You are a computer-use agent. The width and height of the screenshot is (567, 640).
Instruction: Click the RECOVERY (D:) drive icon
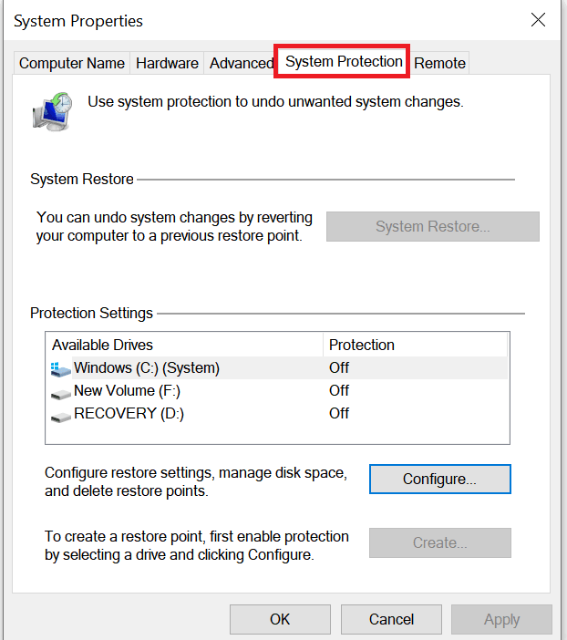coord(61,415)
